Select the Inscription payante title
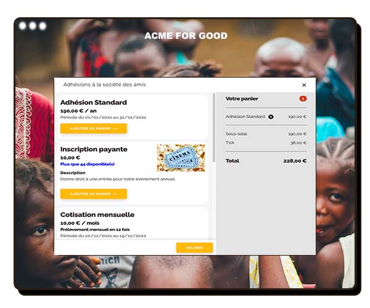The width and height of the screenshot is (370, 308). point(94,149)
